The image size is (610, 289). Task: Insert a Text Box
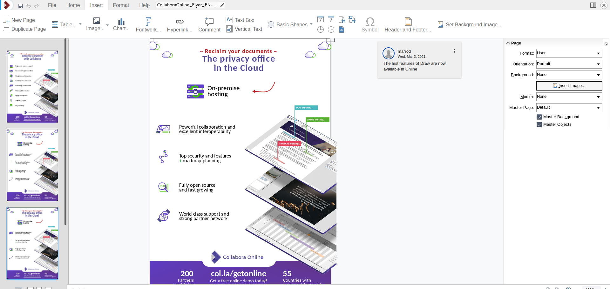(x=240, y=20)
